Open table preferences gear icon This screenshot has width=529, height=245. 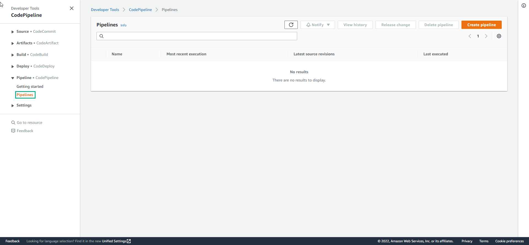coord(499,36)
